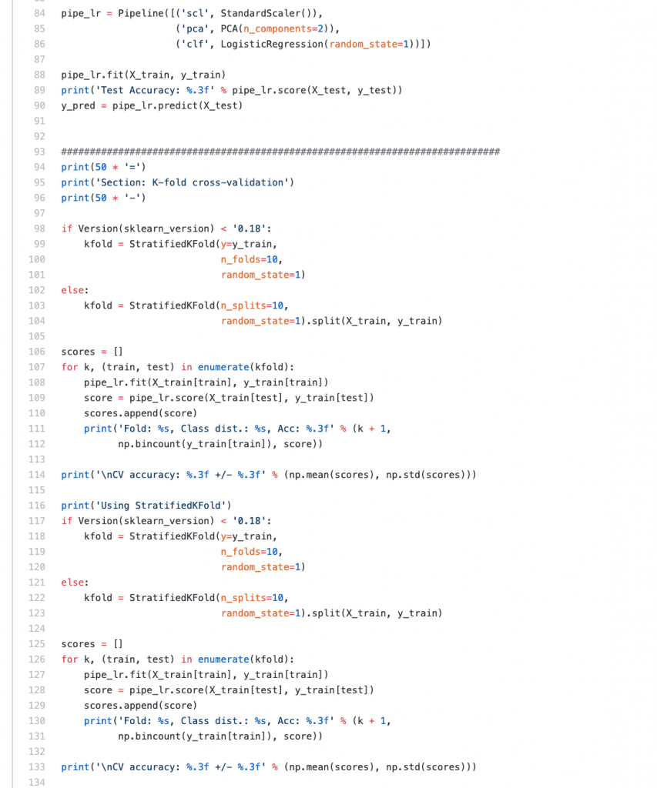Click 'np.bincount' on line 112
Image resolution: width=657 pixels, height=788 pixels.
click(x=149, y=444)
